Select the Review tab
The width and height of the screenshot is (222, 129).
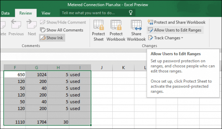(x=26, y=13)
